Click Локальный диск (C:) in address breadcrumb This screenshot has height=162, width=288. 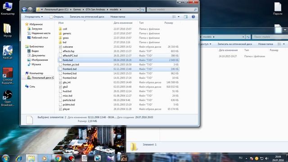56,9
